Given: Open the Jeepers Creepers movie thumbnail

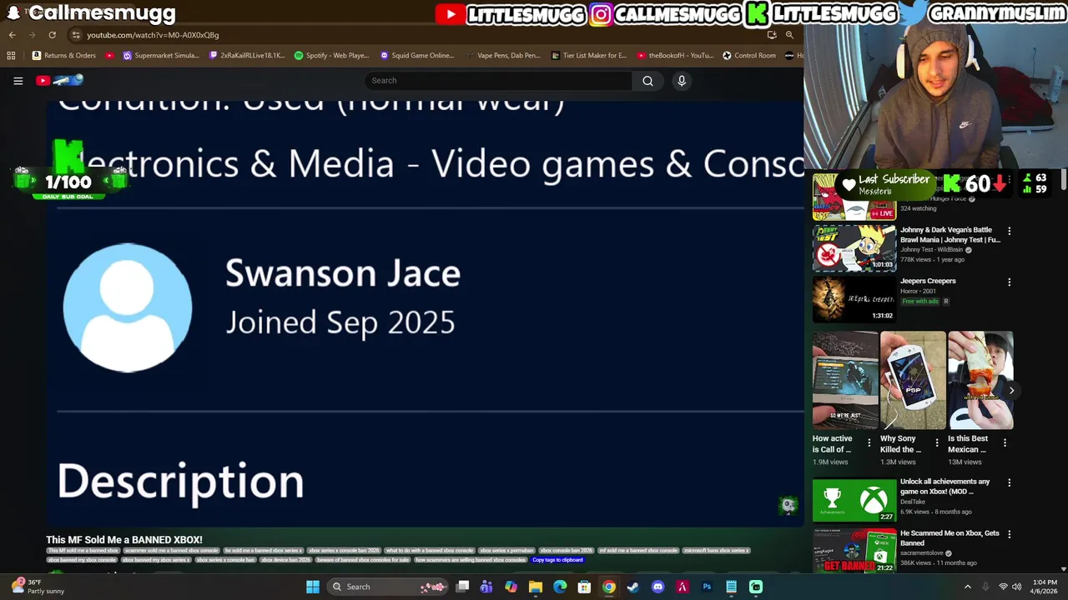Looking at the screenshot, I should [854, 299].
